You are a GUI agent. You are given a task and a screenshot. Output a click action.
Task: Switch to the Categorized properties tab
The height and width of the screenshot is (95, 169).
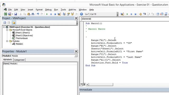[19, 60]
